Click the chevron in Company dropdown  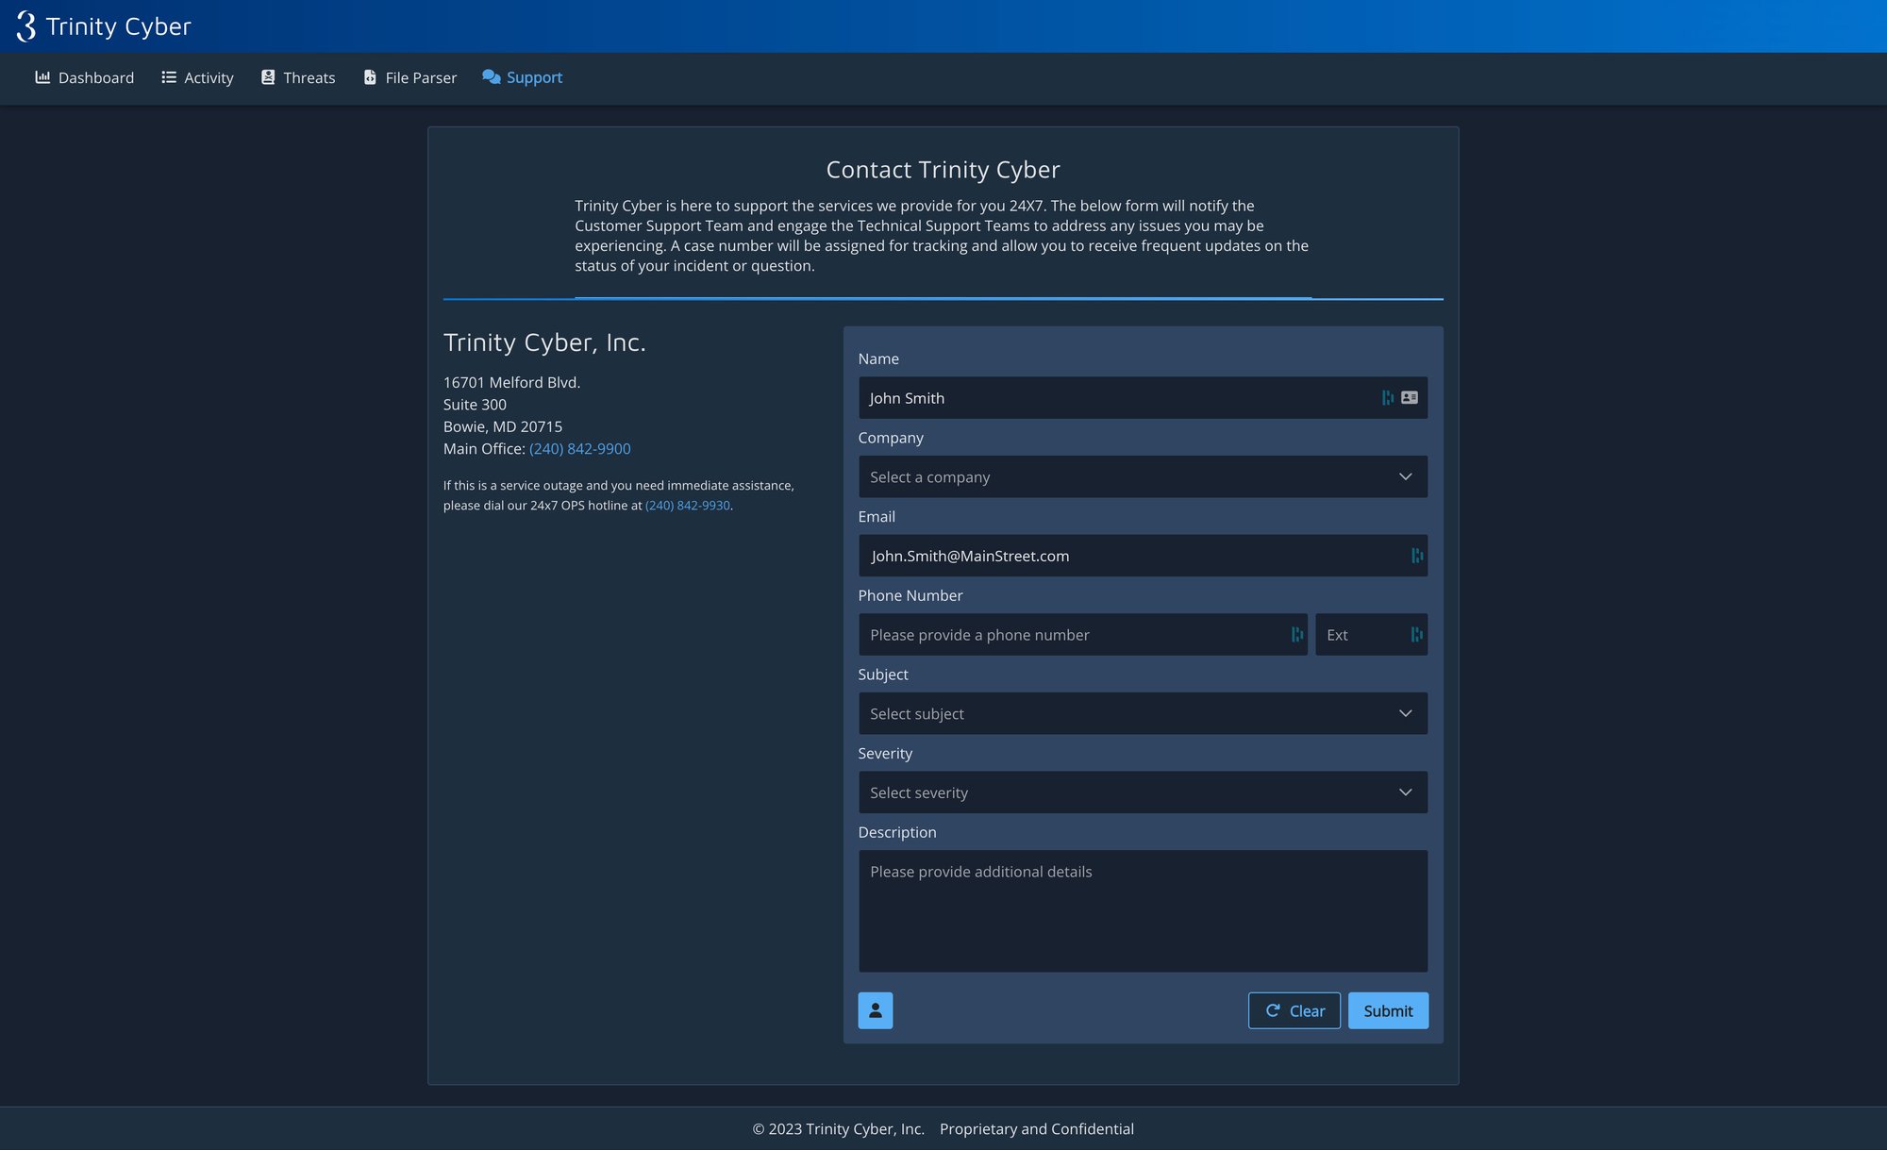coord(1406,477)
